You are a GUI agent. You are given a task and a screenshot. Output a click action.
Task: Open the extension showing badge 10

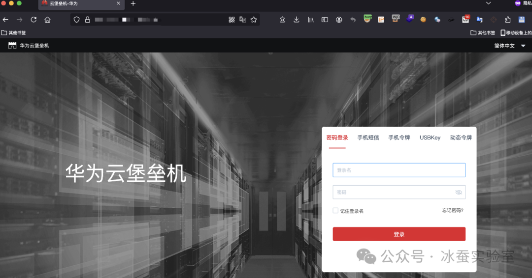coord(465,19)
